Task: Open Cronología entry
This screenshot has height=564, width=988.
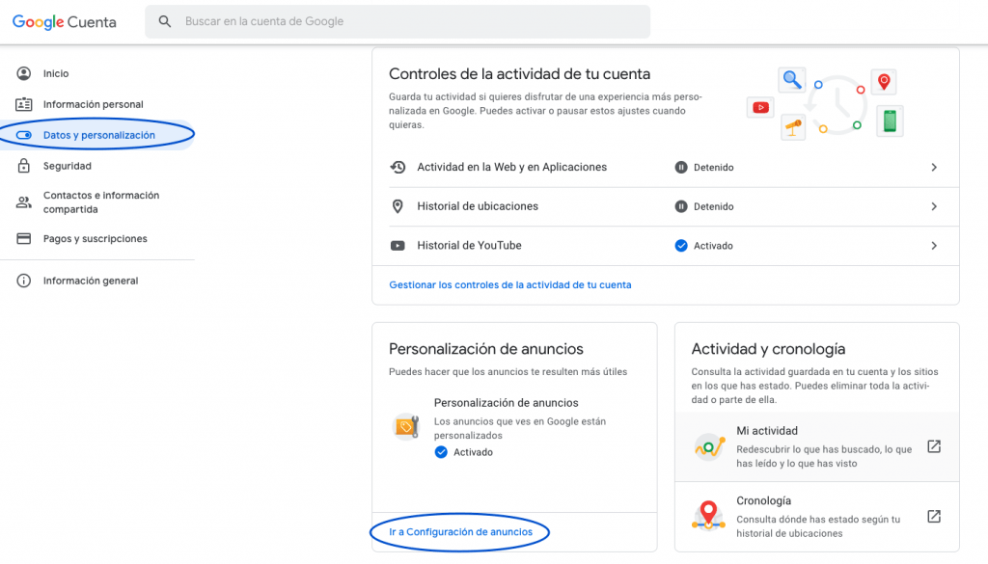Action: pyautogui.click(x=816, y=517)
